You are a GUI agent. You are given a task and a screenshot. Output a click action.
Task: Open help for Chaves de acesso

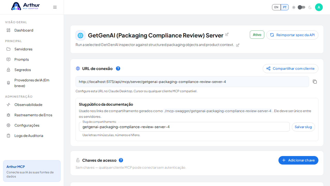[121, 160]
